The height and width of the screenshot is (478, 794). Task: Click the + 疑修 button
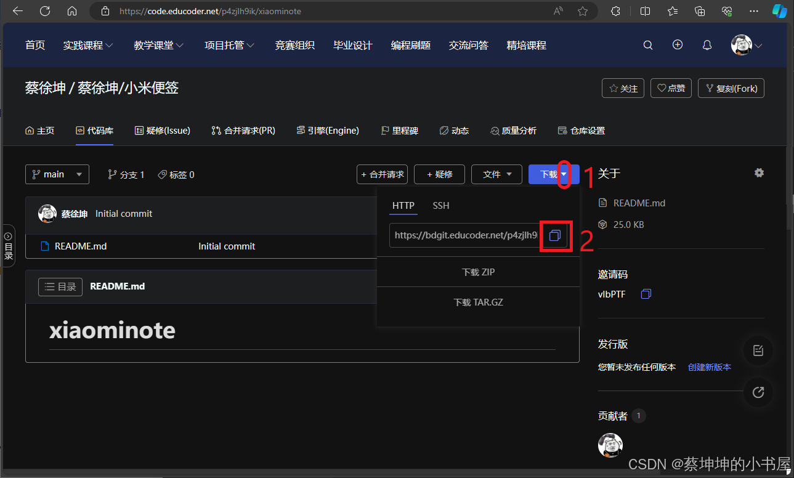click(439, 174)
